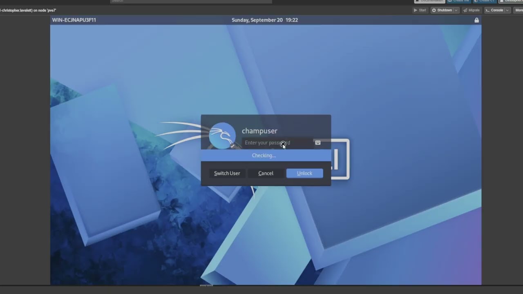Click the Start button in Proxmox toolbar
The width and height of the screenshot is (523, 294).
pyautogui.click(x=420, y=10)
